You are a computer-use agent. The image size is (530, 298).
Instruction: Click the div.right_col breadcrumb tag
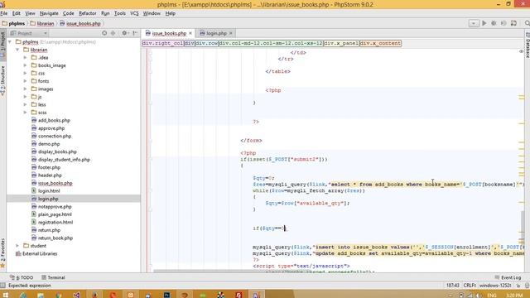coord(163,43)
